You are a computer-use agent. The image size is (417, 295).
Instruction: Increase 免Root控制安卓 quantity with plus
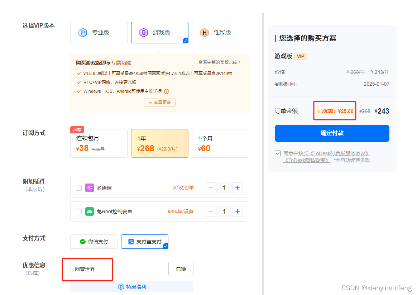pos(238,211)
